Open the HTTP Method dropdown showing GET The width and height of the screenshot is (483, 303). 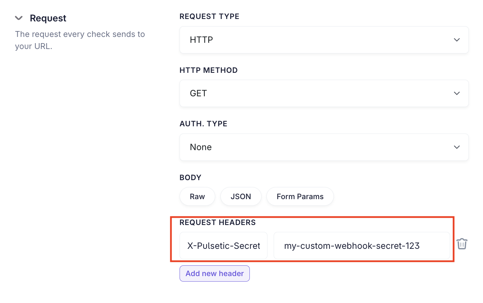click(x=324, y=93)
